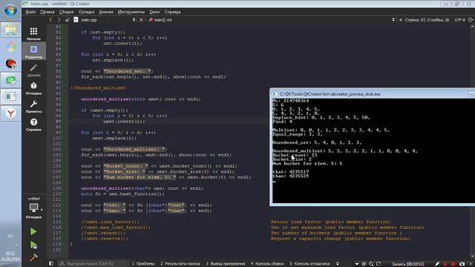Click line number 97 in gutter
This screenshot has width=475, height=267.
(58, 122)
